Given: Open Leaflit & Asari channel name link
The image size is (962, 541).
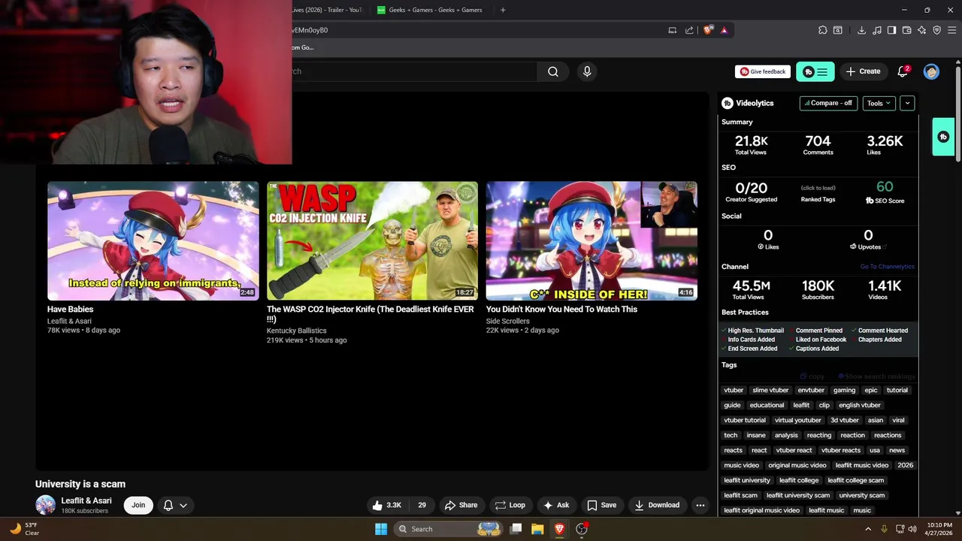Looking at the screenshot, I should click(x=86, y=500).
